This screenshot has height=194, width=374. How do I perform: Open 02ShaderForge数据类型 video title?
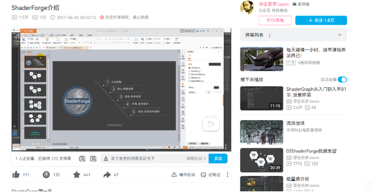pos(311,151)
